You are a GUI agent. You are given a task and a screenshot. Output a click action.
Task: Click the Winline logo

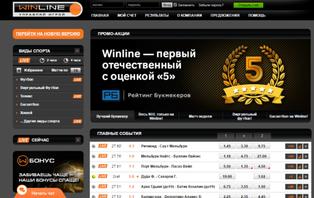tap(48, 9)
